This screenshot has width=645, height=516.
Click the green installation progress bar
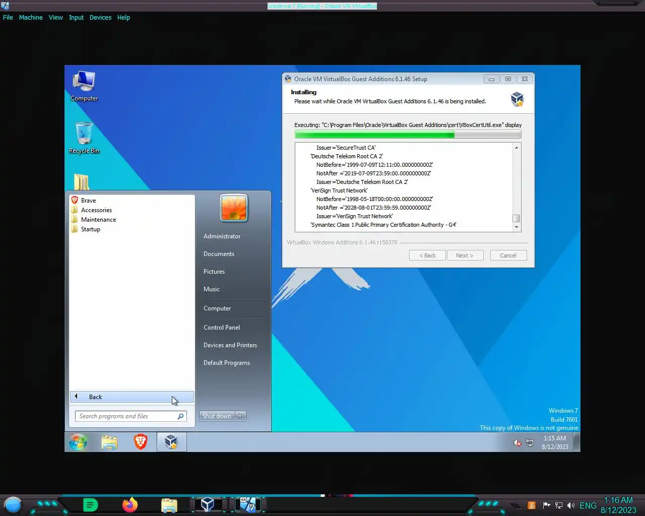[408, 135]
